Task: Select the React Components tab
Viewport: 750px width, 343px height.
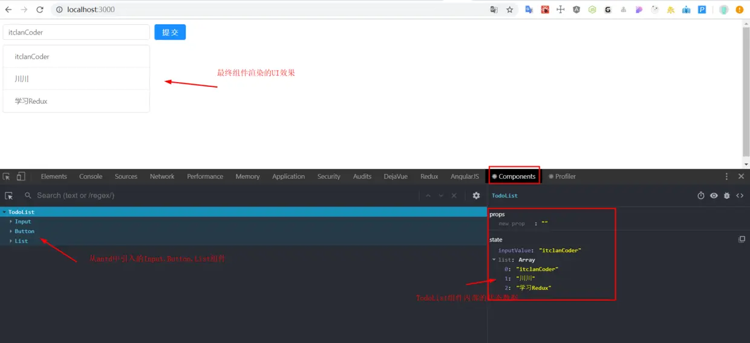Action: (514, 176)
